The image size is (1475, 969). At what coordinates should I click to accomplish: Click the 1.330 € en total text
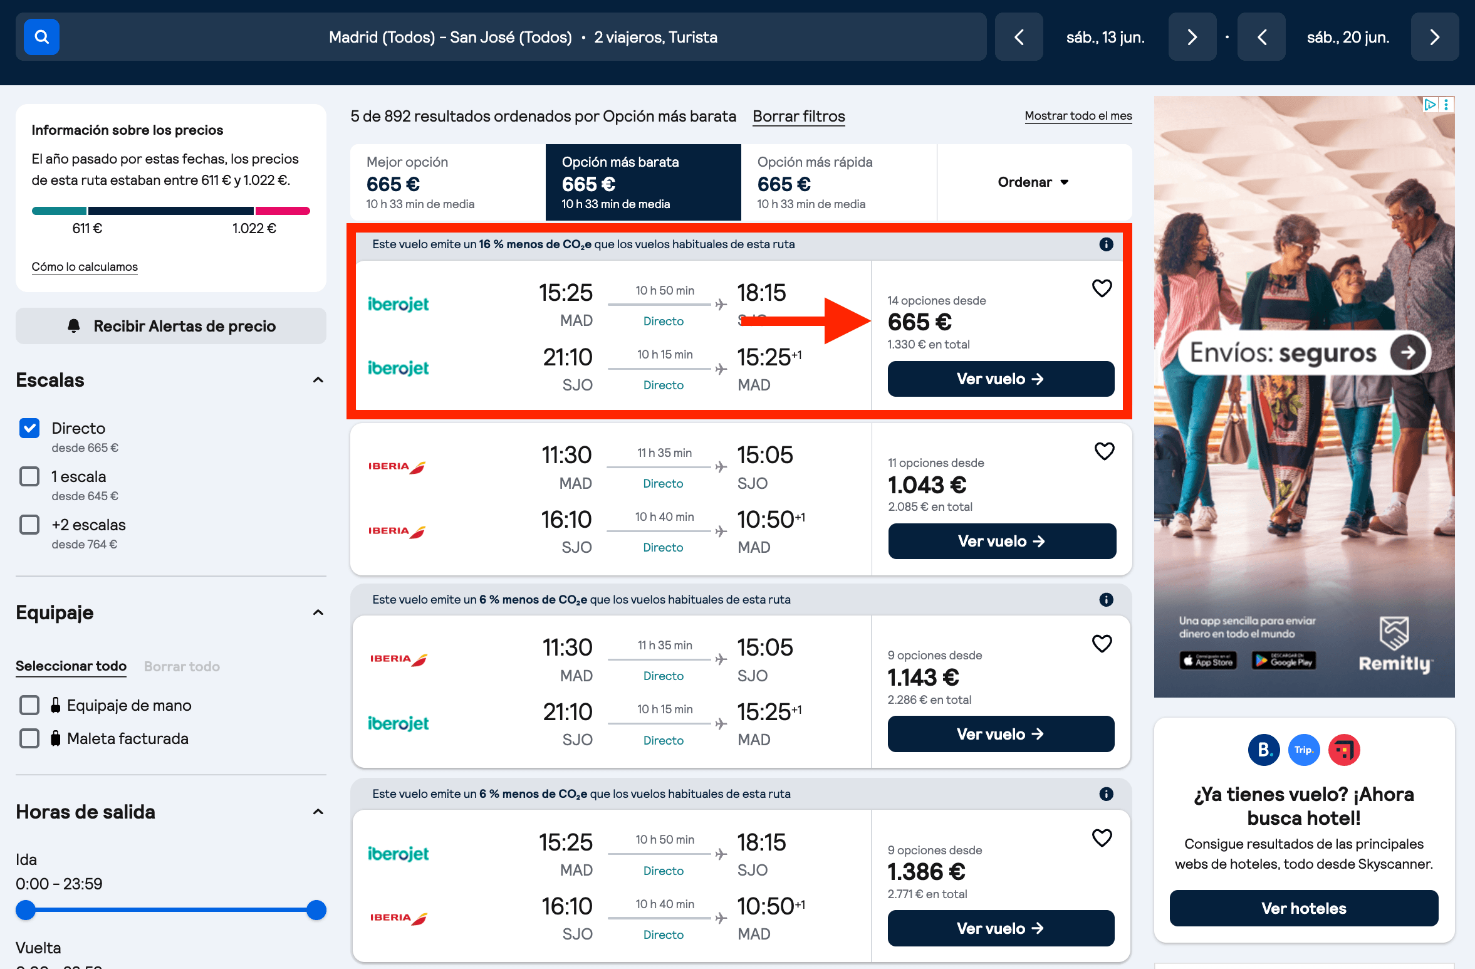pos(928,345)
